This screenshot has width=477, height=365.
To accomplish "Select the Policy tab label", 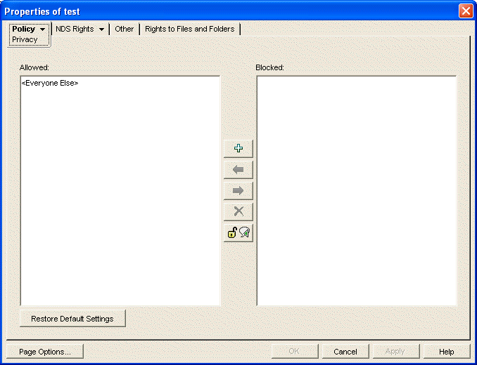I will pyautogui.click(x=23, y=29).
